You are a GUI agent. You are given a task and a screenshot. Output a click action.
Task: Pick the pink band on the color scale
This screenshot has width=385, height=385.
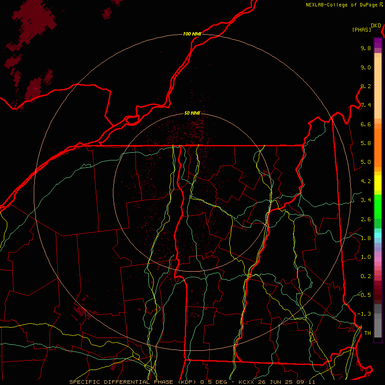[x=378, y=259]
